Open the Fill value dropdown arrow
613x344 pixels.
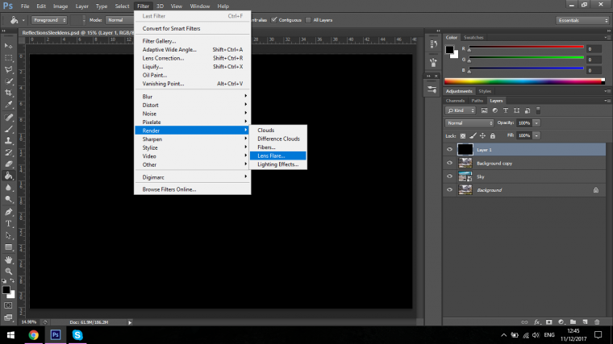coord(536,135)
